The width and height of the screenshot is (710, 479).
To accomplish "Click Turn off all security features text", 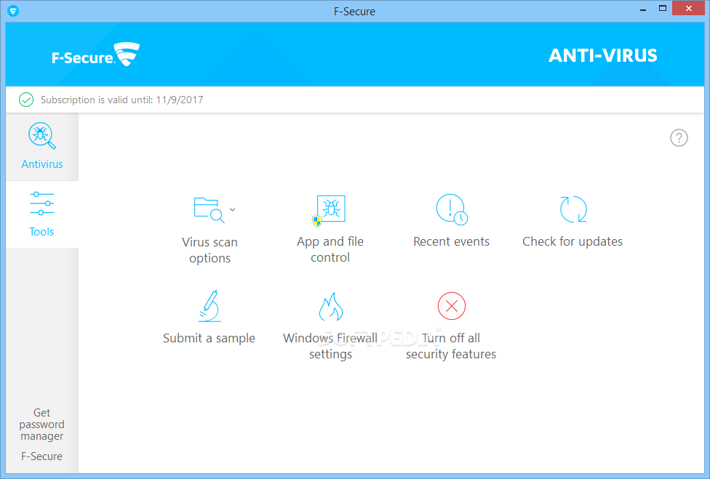I will coord(451,346).
